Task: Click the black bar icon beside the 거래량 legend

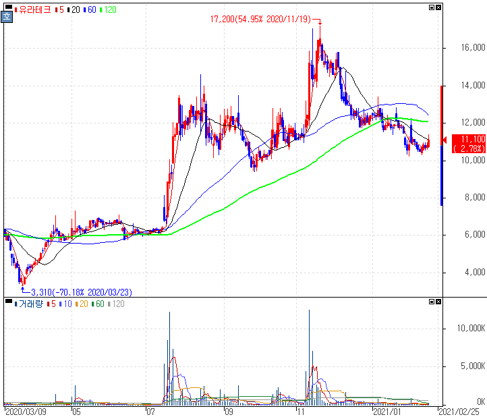Action: pos(8,300)
